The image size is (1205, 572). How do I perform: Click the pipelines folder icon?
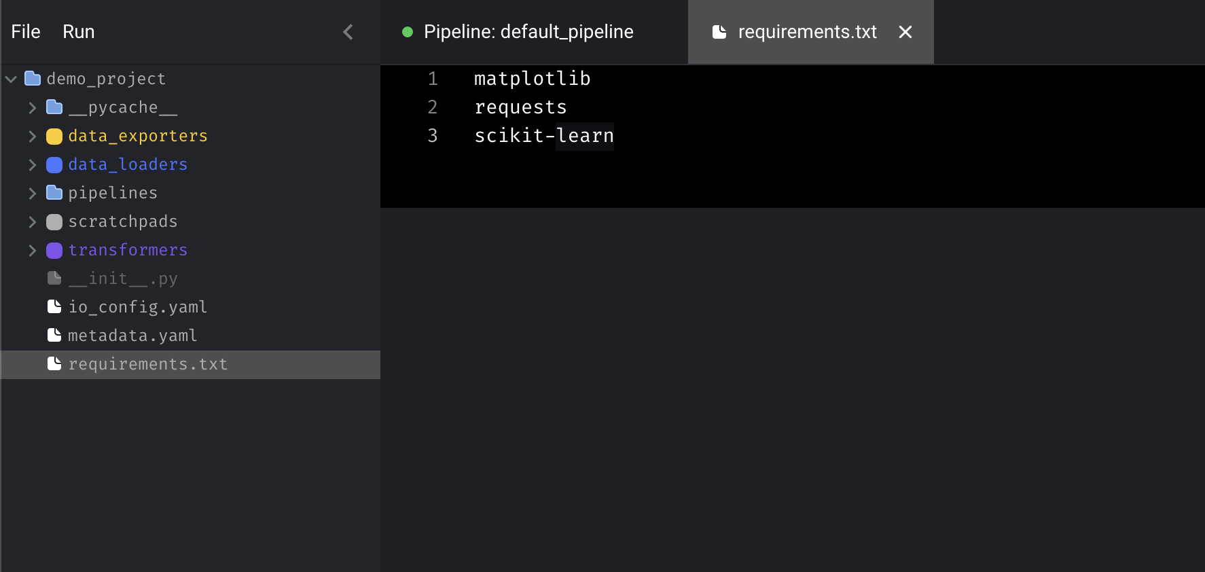(54, 192)
